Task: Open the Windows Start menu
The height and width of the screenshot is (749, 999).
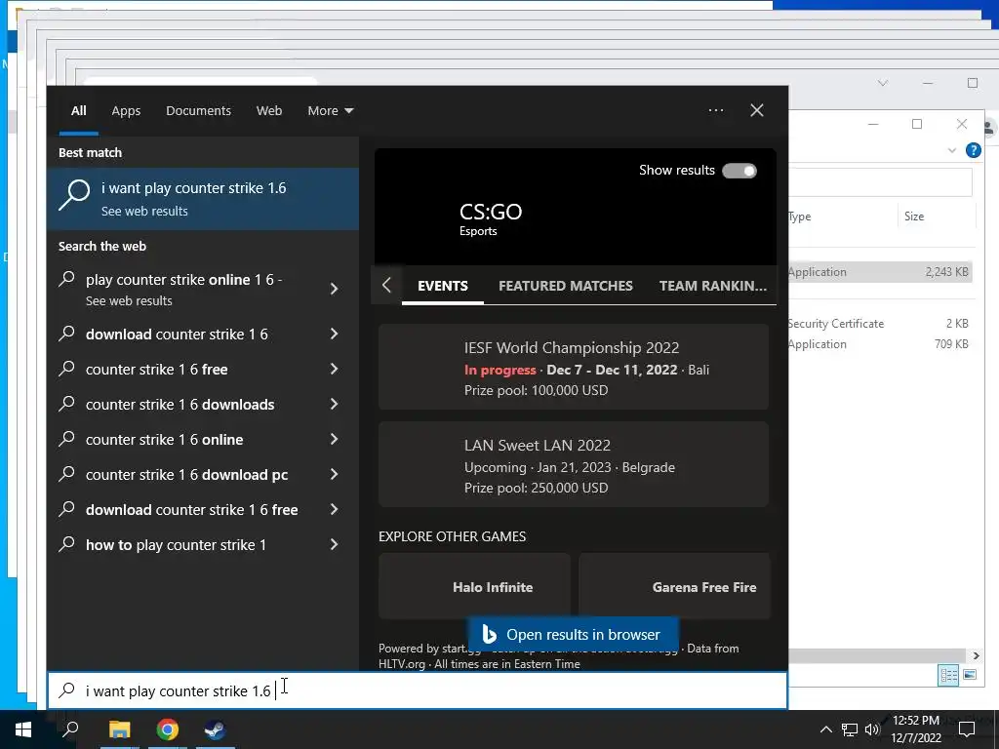Action: coord(23,729)
